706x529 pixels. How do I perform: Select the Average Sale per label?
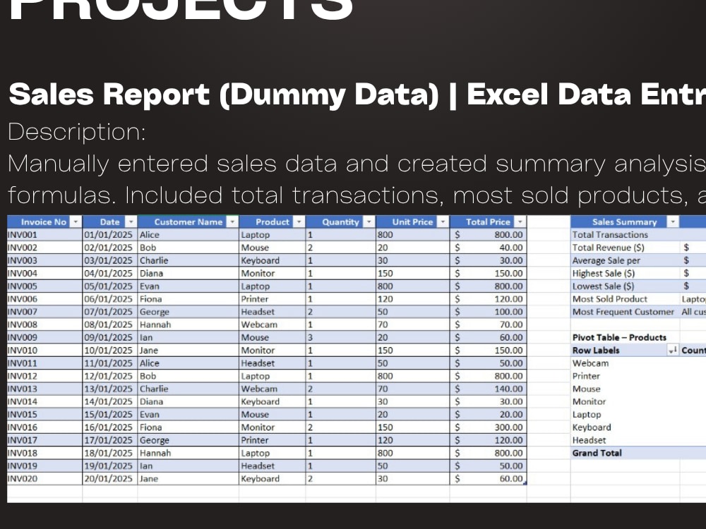606,260
